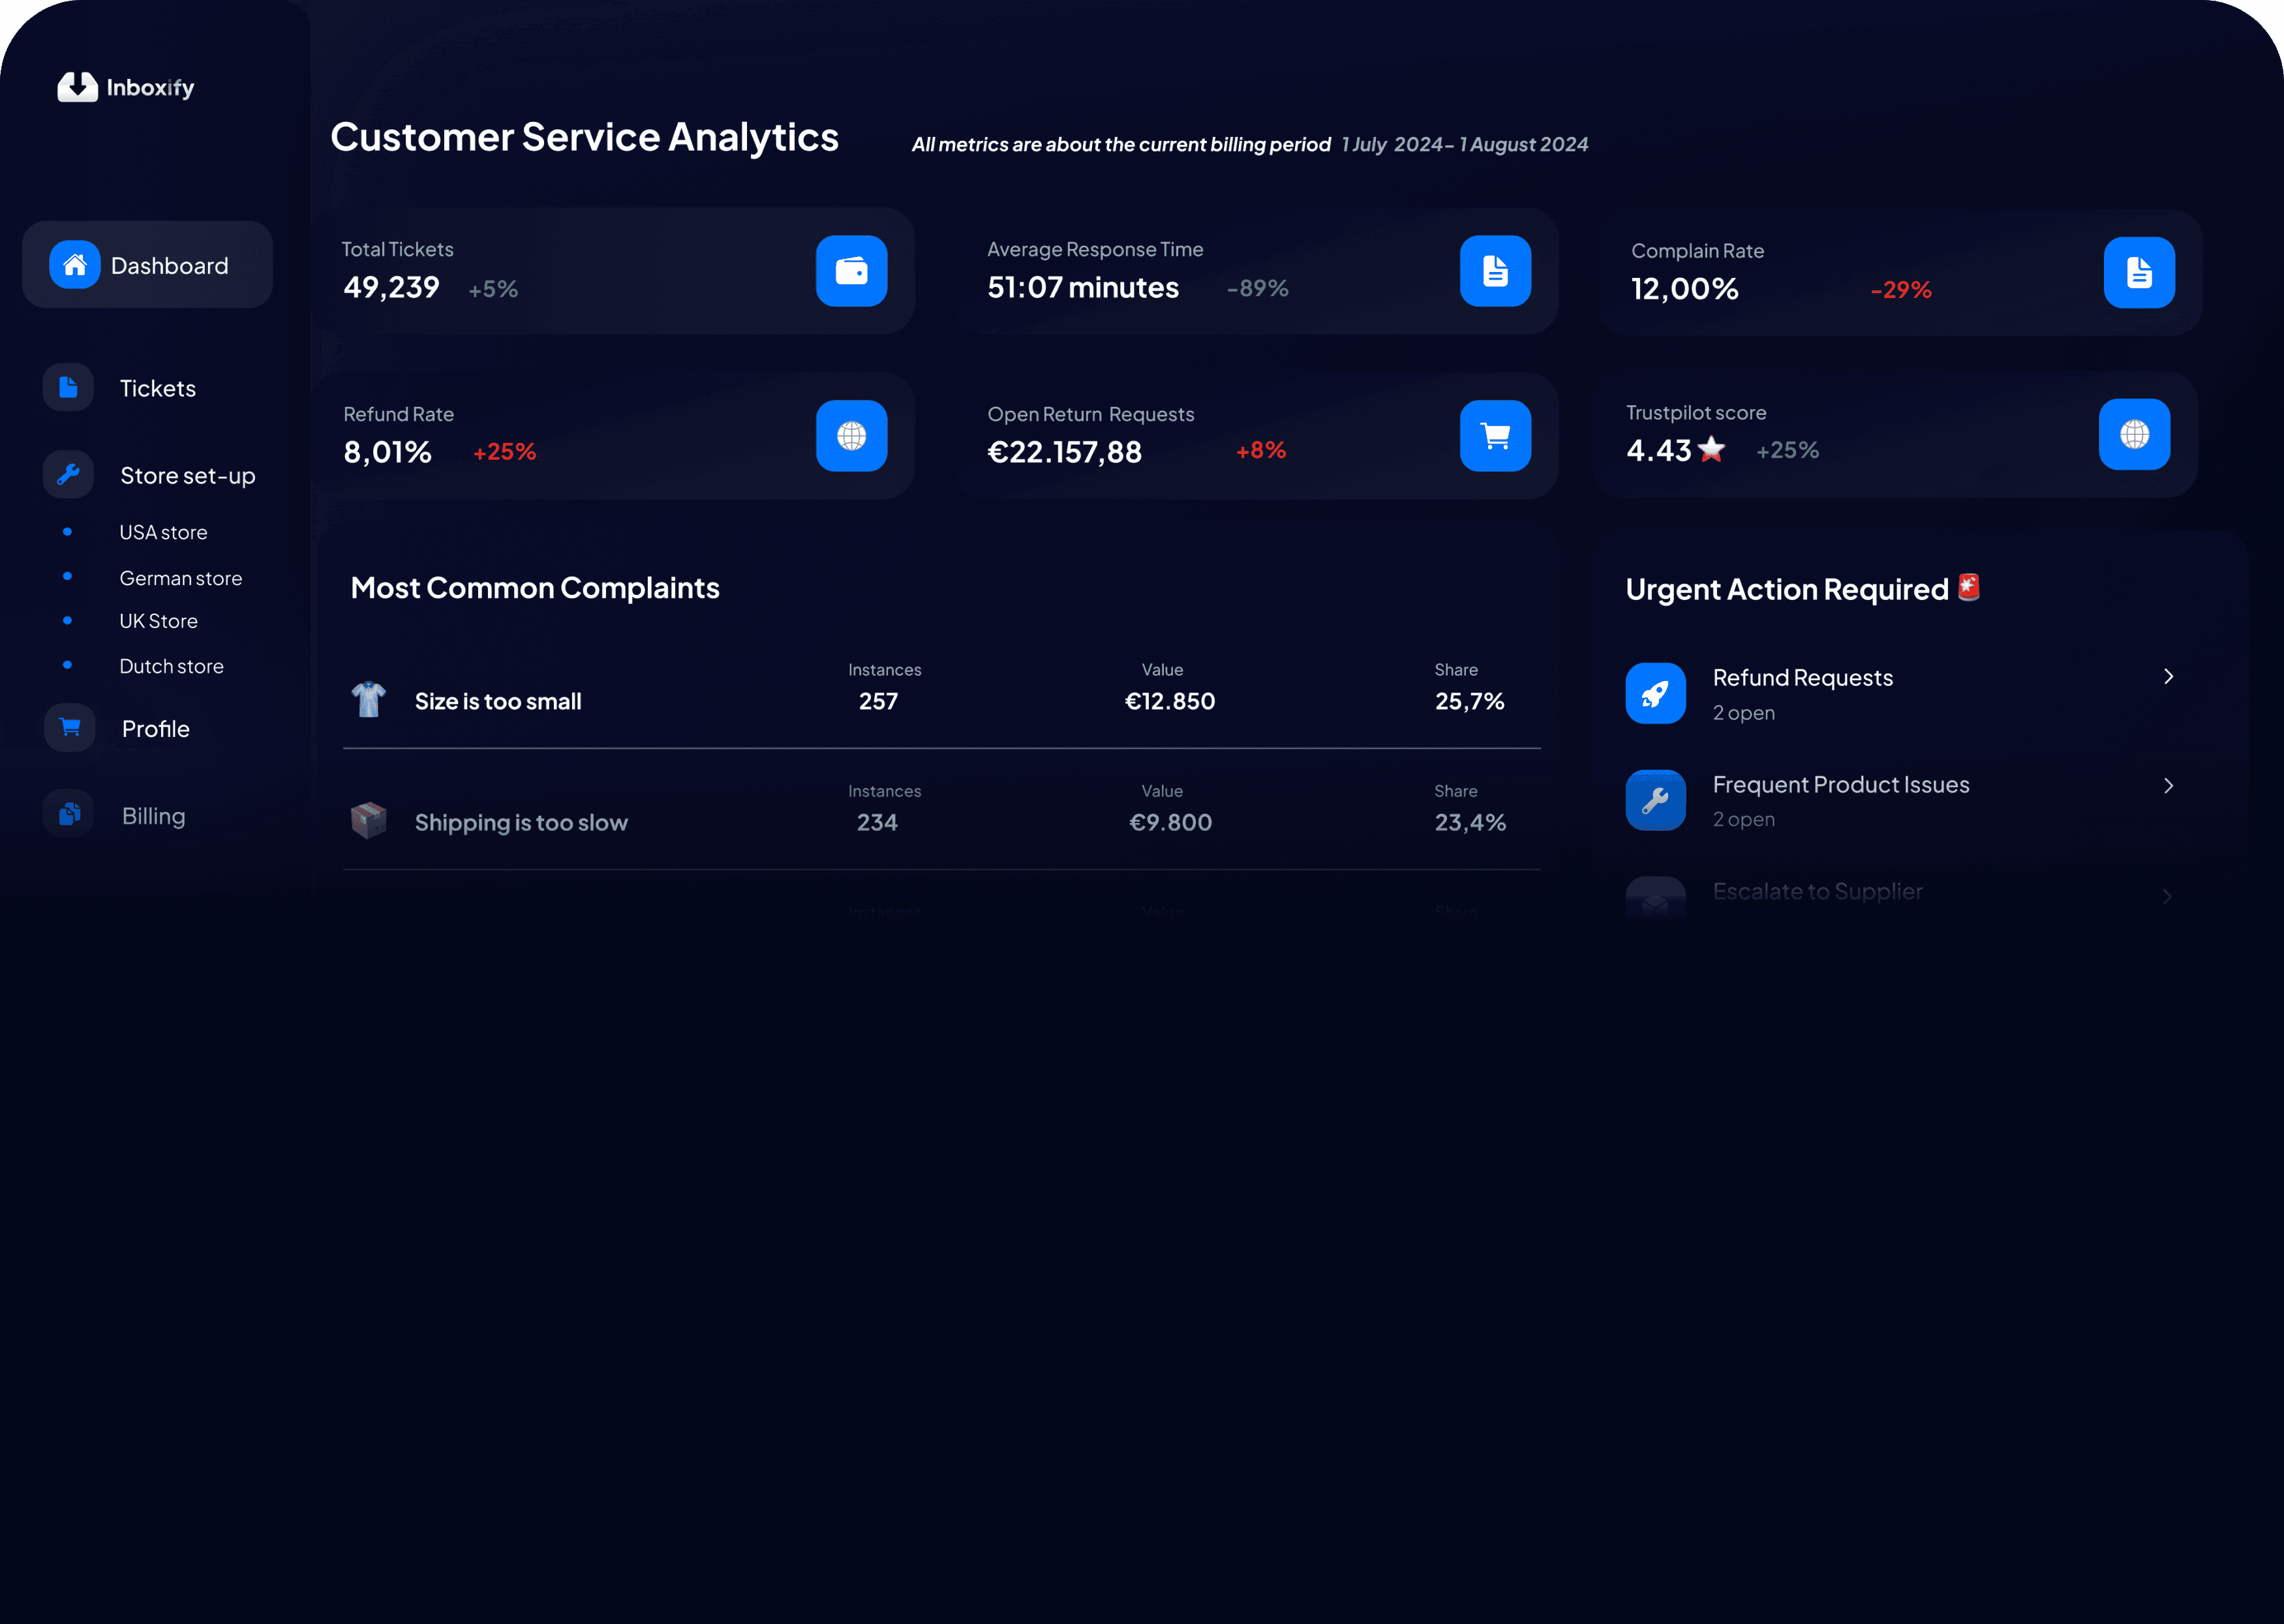Click the Inboxify logo icon
Screen dimensions: 2284x1624
(77, 87)
